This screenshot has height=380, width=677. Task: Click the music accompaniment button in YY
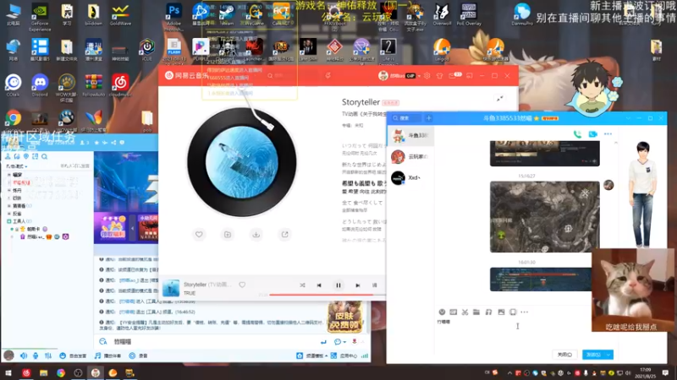tap(108, 356)
